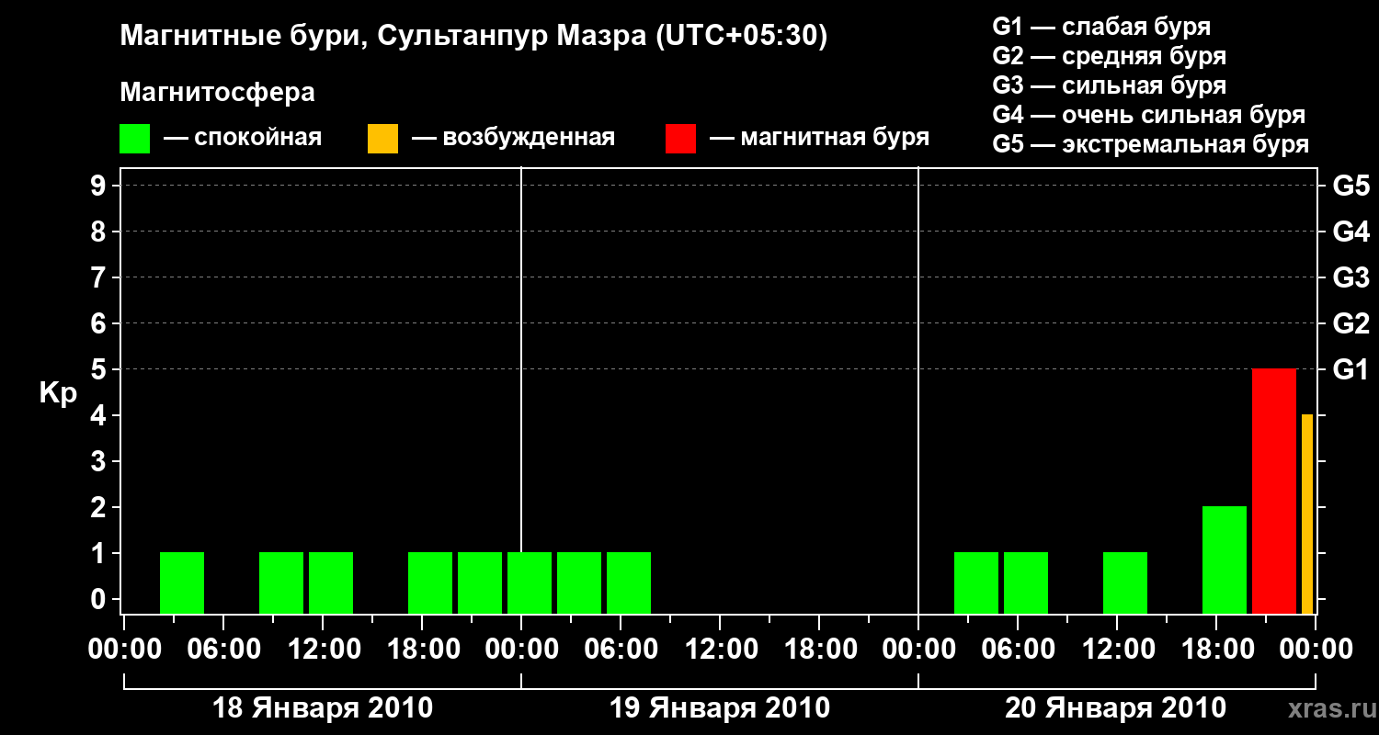Click the Kp axis value "1"
Image resolution: width=1379 pixels, height=735 pixels.
[100, 553]
